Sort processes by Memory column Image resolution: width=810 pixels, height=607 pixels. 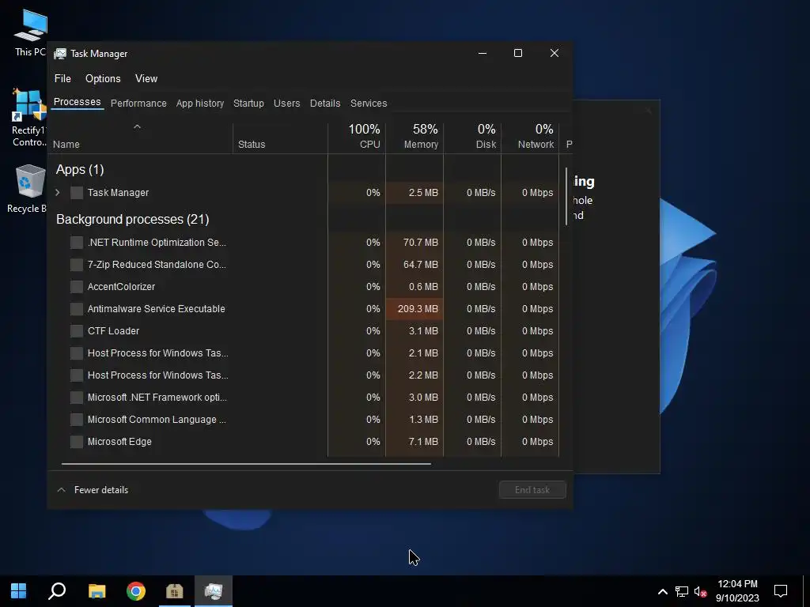coord(414,138)
